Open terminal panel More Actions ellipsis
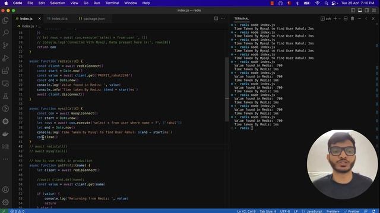This screenshot has height=213, width=380. pos(359,18)
